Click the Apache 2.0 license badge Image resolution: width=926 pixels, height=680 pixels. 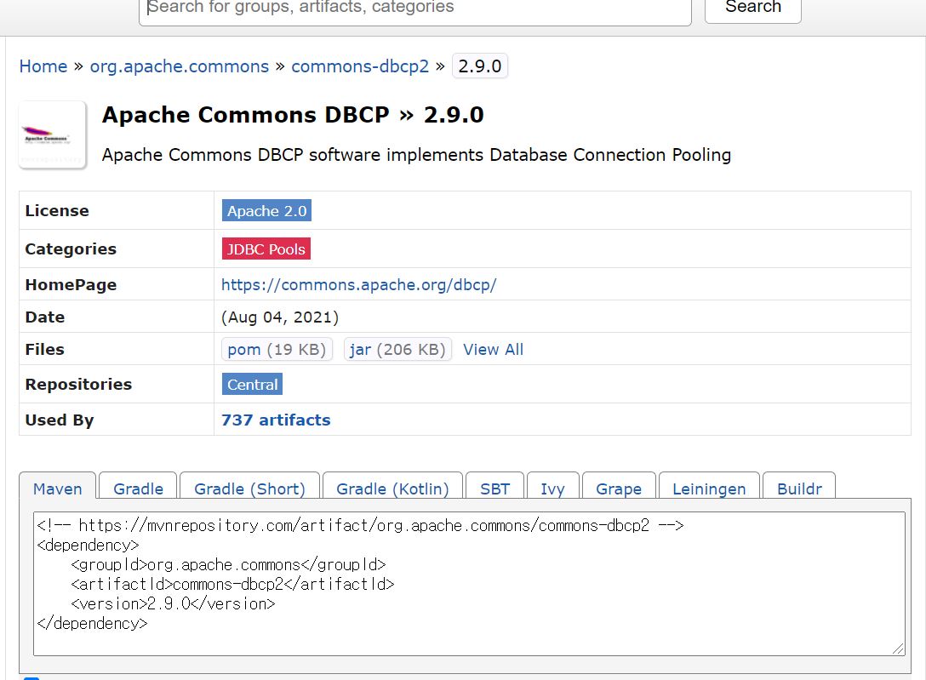point(266,211)
